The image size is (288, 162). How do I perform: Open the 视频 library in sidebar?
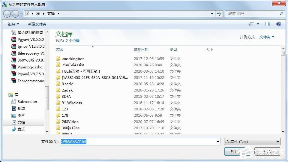coord(21,108)
